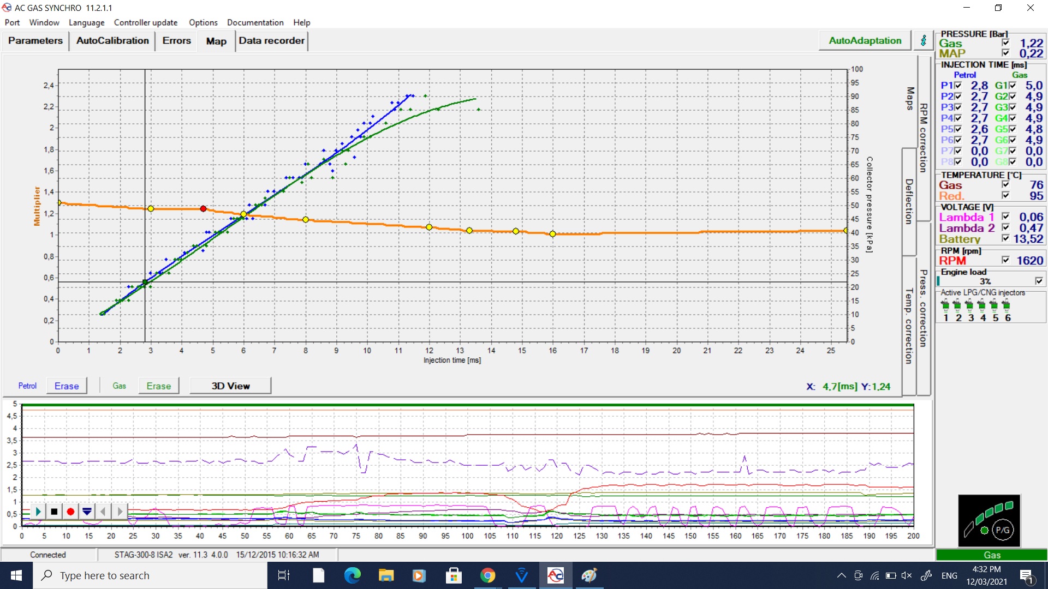Click the taskbar search box
The width and height of the screenshot is (1048, 589).
tap(150, 575)
